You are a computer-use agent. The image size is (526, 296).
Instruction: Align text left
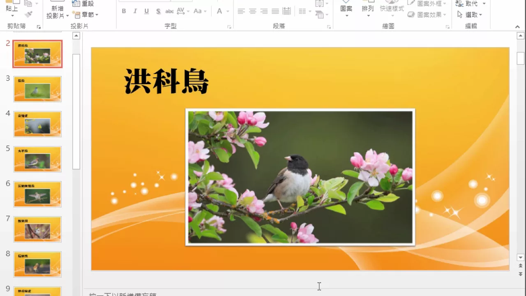pos(241,11)
